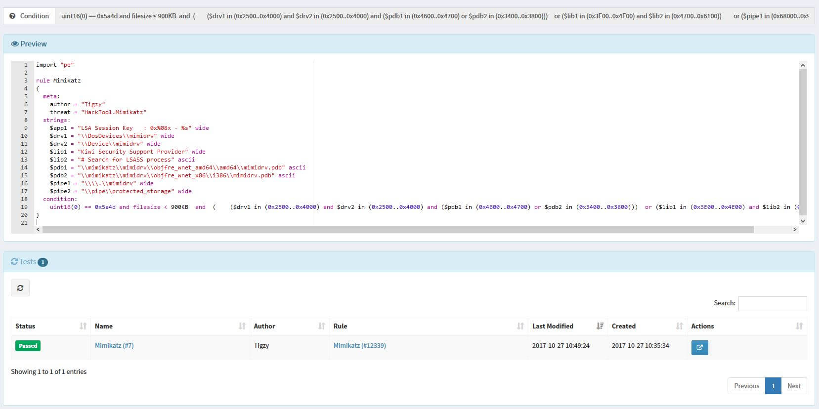
Task: Click the Preview eye icon
Action: [14, 44]
